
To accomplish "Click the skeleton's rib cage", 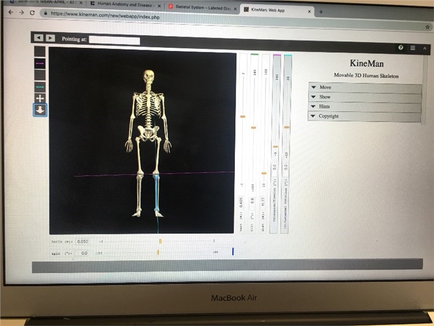I will pos(149,105).
